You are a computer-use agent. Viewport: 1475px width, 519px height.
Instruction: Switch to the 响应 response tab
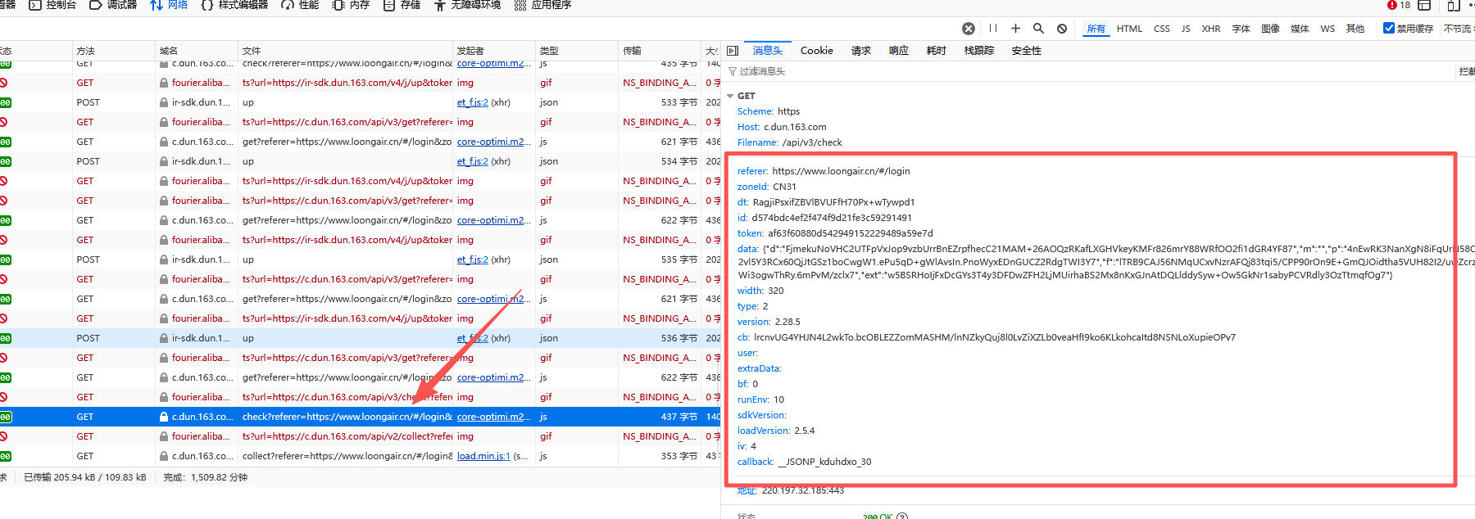[899, 51]
